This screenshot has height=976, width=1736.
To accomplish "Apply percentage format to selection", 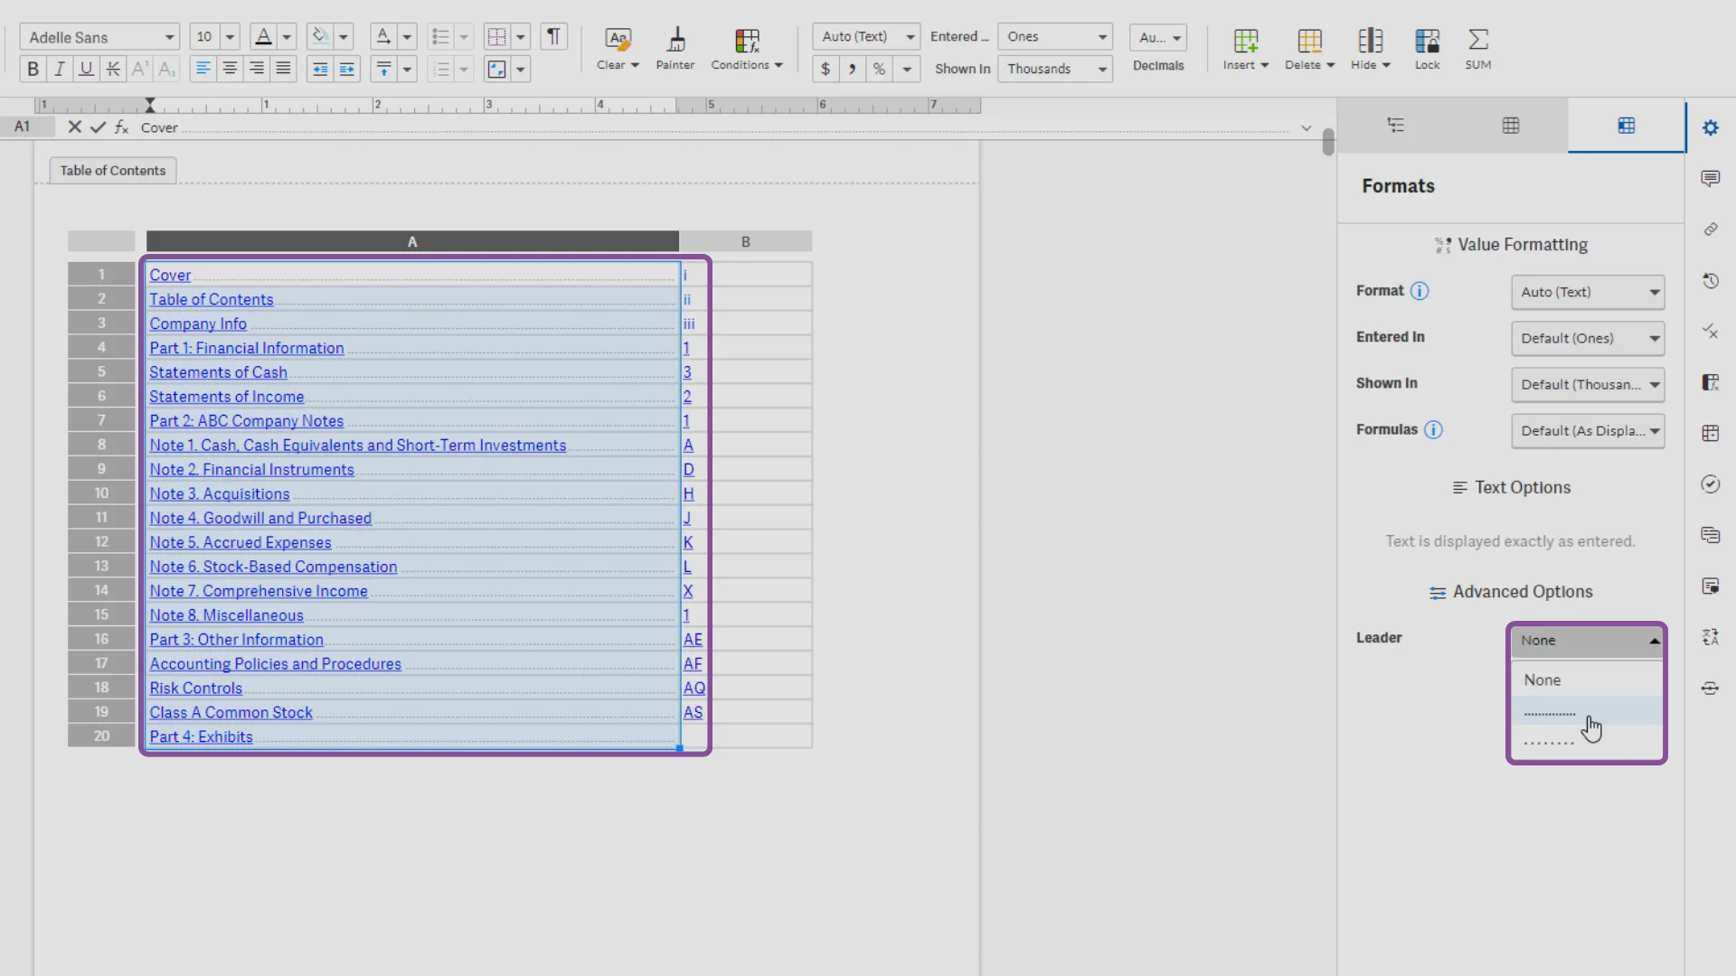I will [879, 69].
